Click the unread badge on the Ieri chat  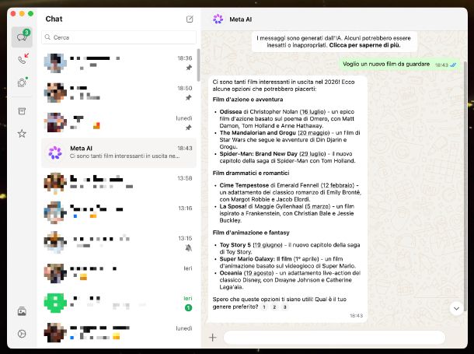click(188, 308)
